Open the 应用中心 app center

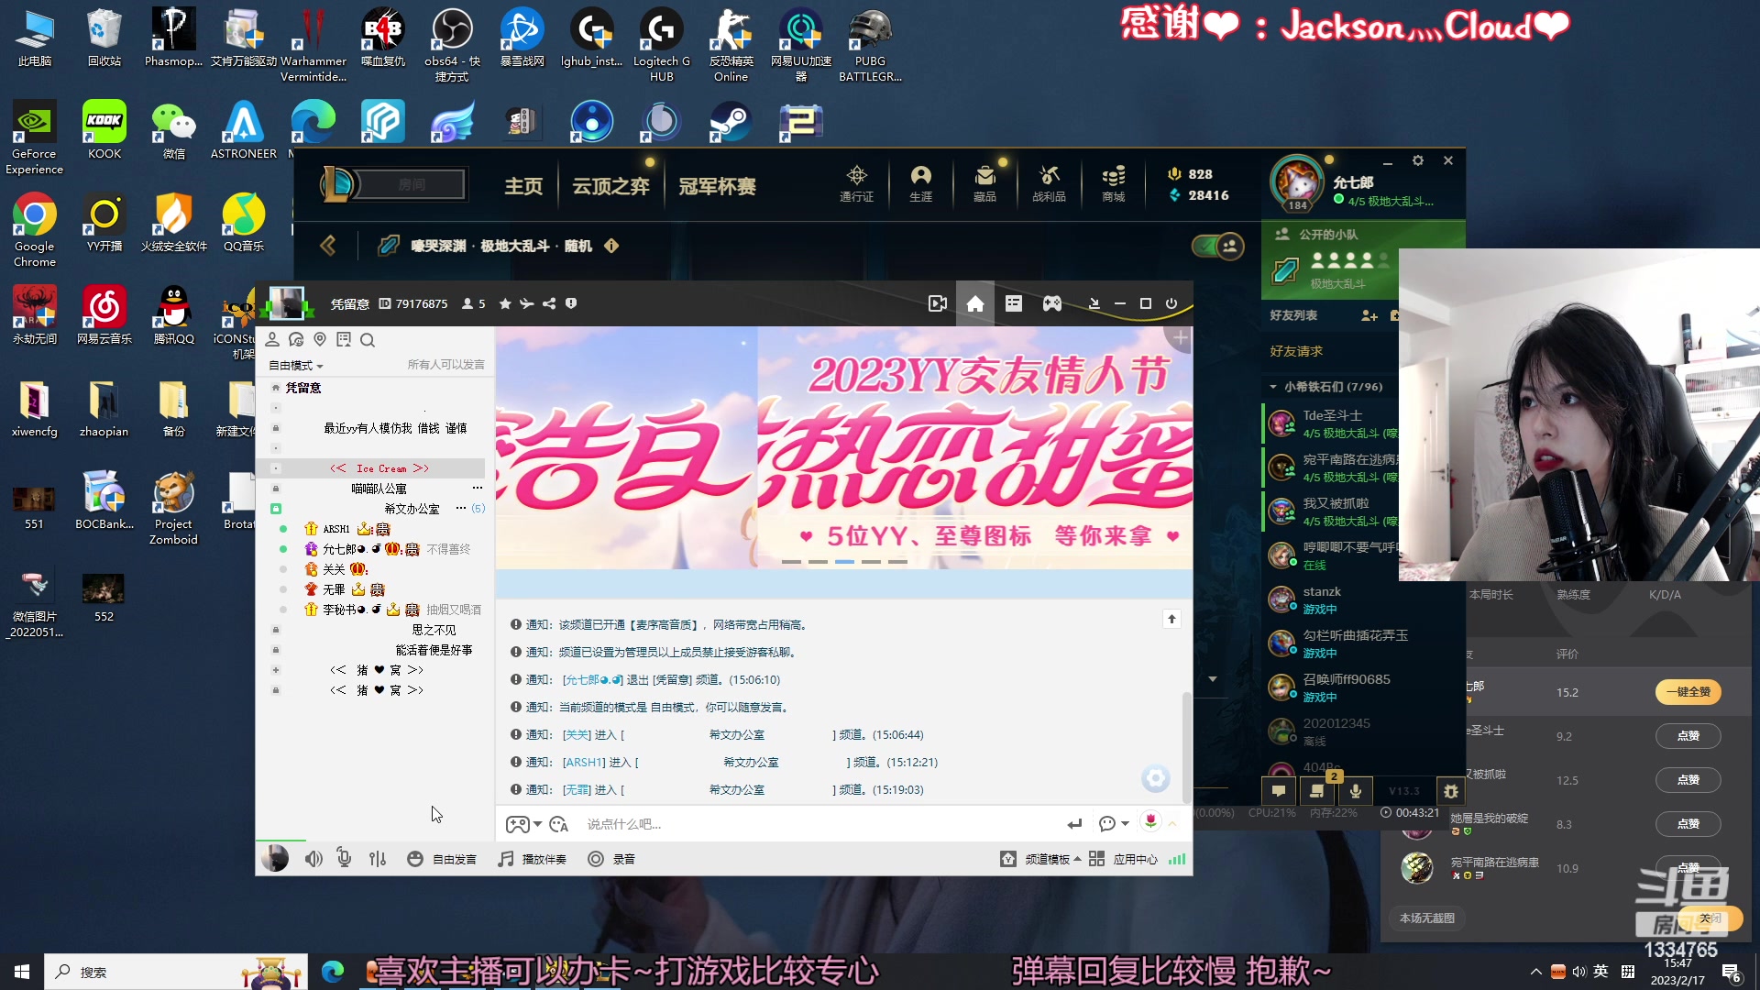1135,860
